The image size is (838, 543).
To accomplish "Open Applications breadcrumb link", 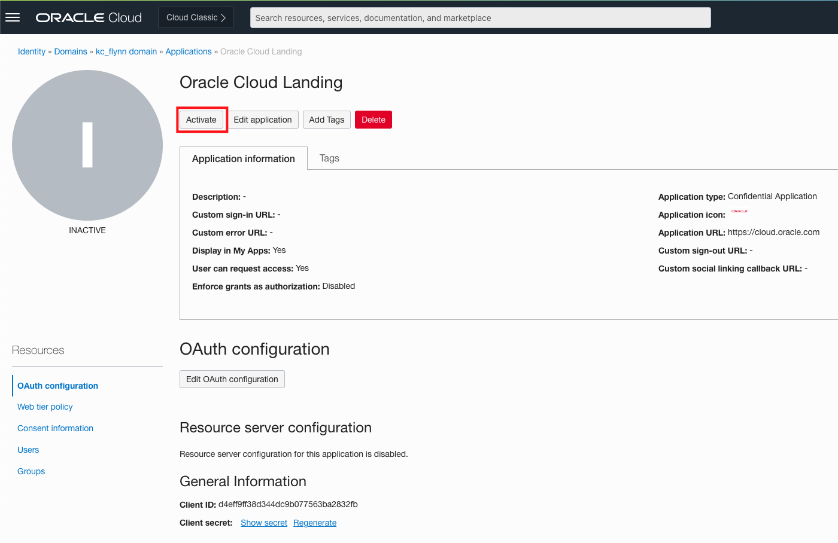I will [188, 52].
